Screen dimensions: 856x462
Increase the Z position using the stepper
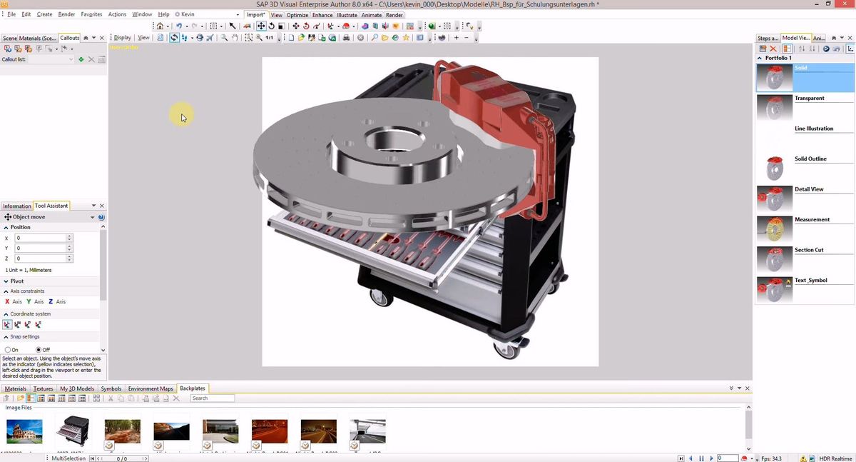pos(69,256)
